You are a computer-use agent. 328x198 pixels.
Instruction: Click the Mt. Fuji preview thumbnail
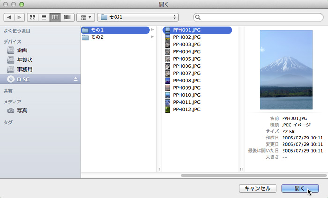(286, 69)
